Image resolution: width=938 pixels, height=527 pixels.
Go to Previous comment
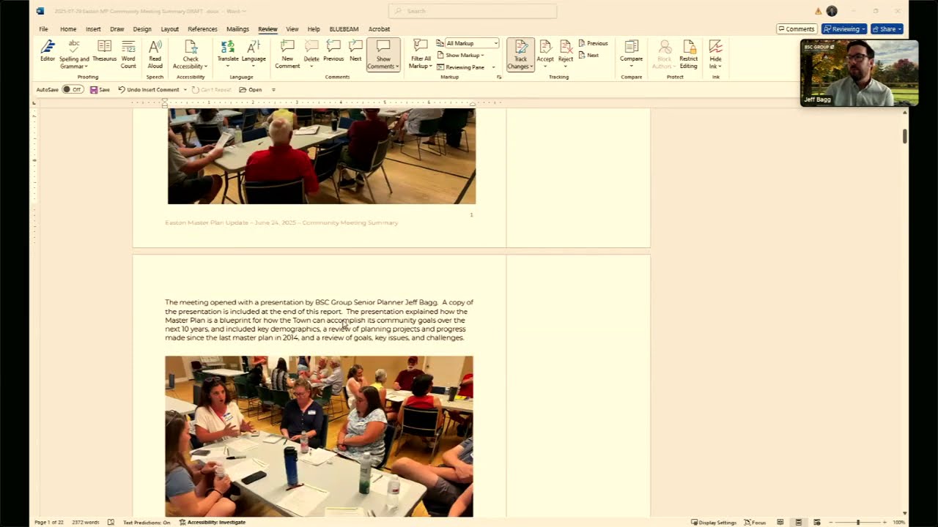[x=333, y=53]
